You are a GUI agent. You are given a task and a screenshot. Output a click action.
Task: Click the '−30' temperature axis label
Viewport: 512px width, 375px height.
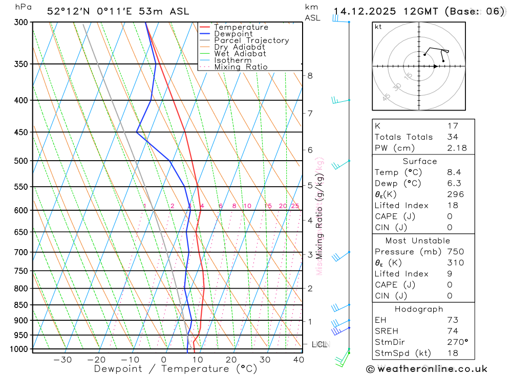click(62, 360)
